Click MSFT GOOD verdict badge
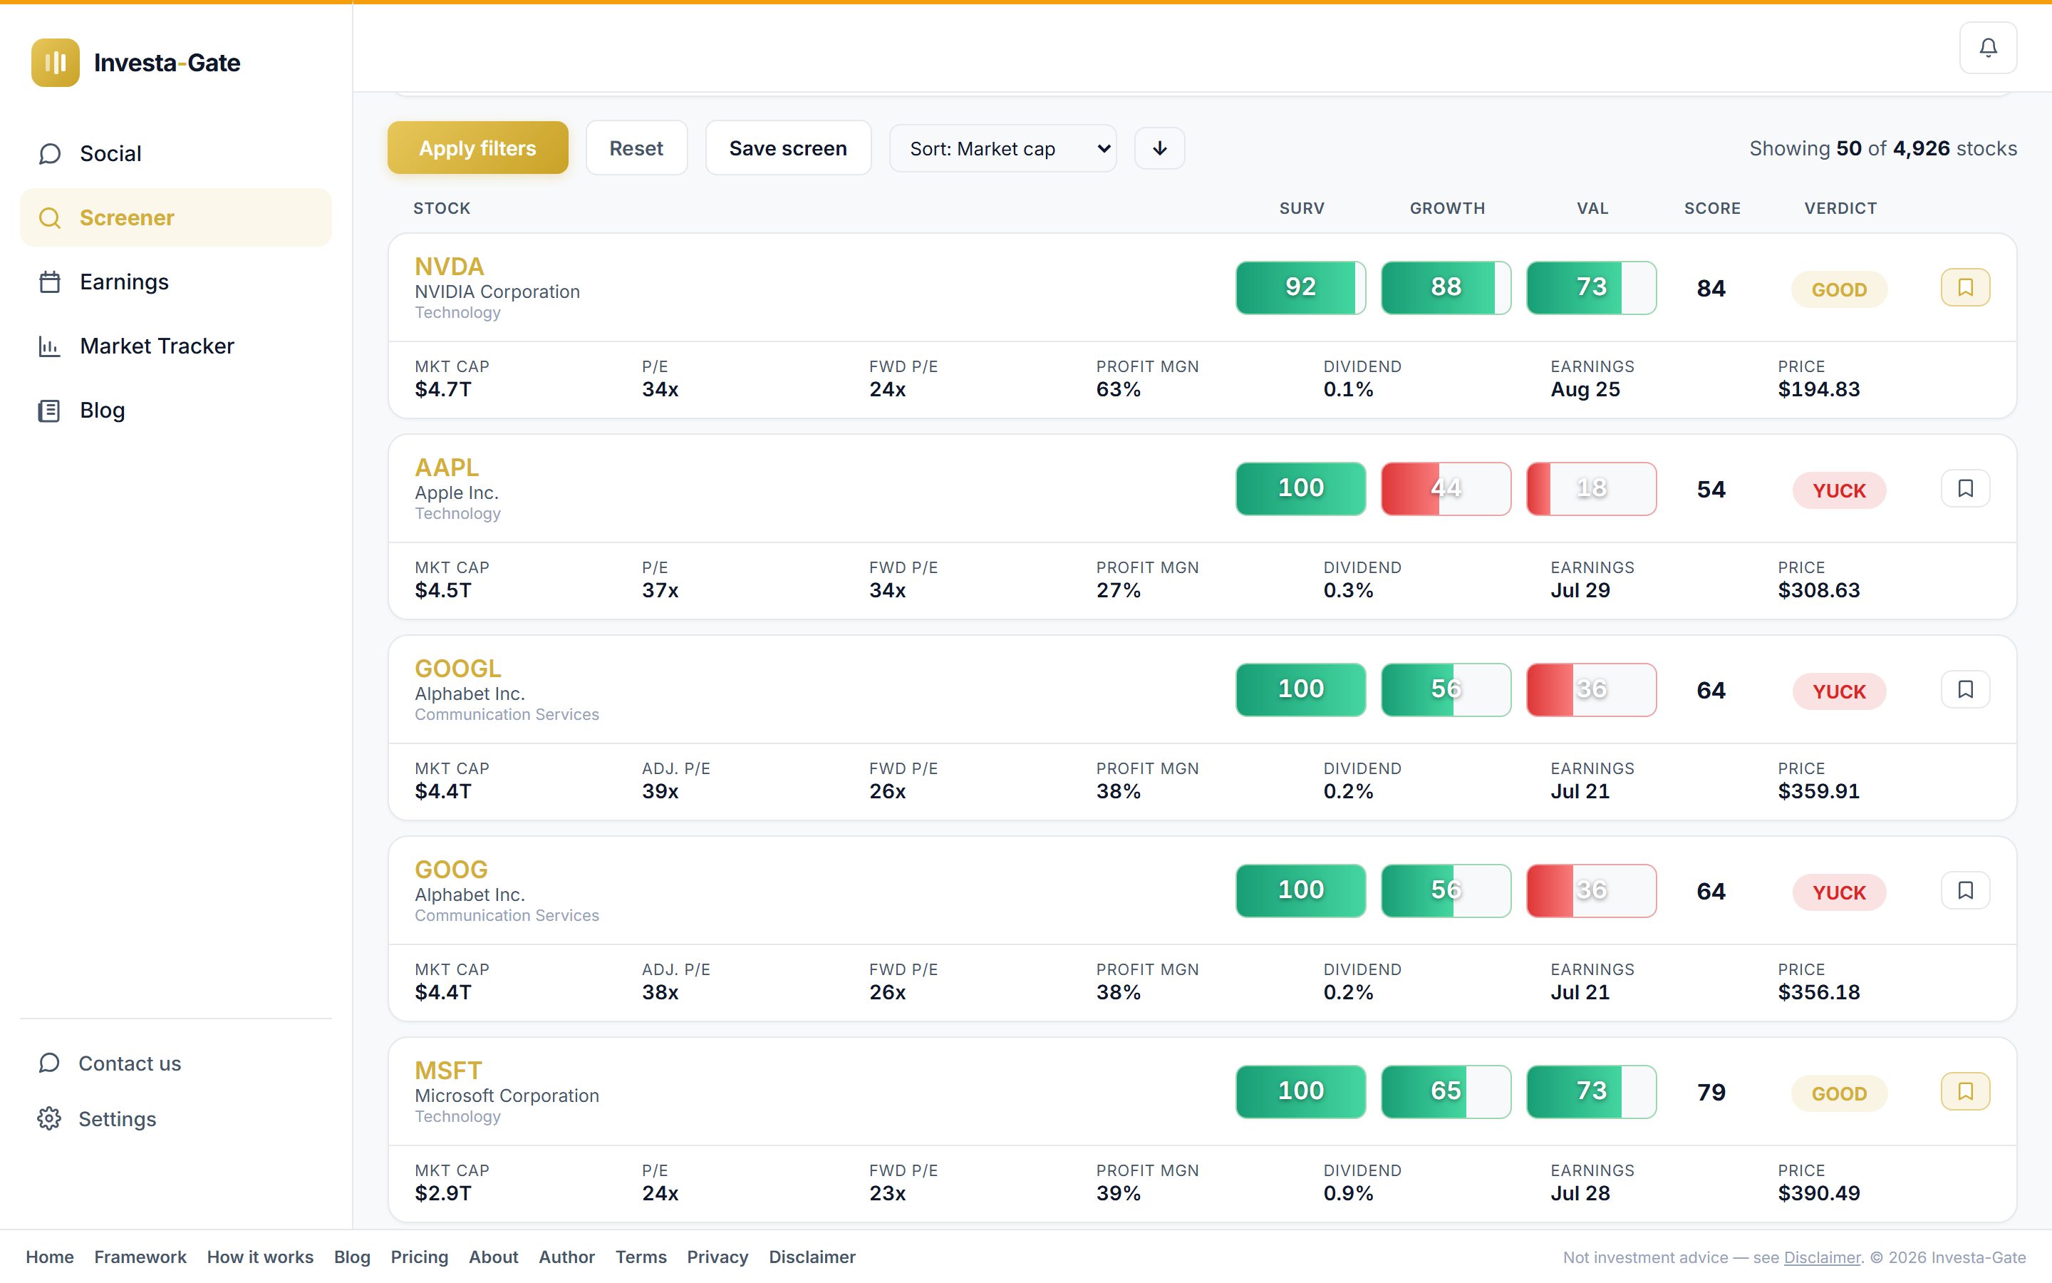The image size is (2052, 1283). (1839, 1094)
